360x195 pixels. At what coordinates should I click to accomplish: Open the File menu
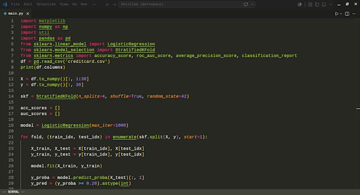pos(15,4)
